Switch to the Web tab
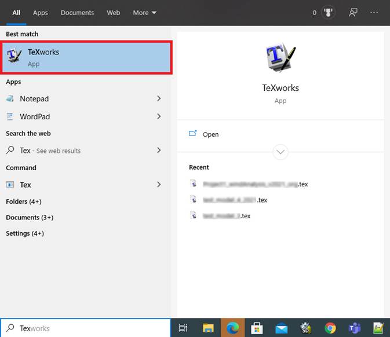The image size is (390, 337). point(114,13)
